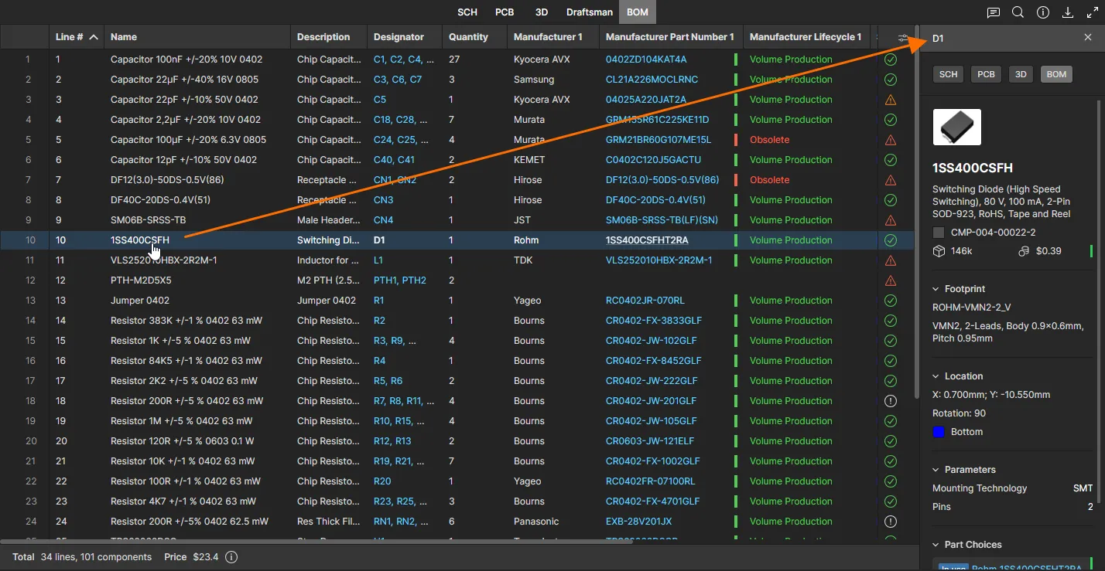Image resolution: width=1105 pixels, height=571 pixels.
Task: Collapse the Parameters section
Action: tap(936, 470)
